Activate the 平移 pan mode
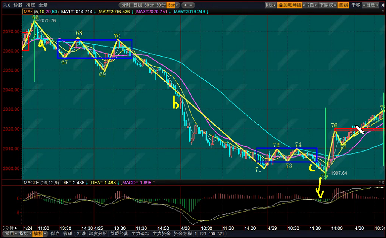 coord(356,5)
